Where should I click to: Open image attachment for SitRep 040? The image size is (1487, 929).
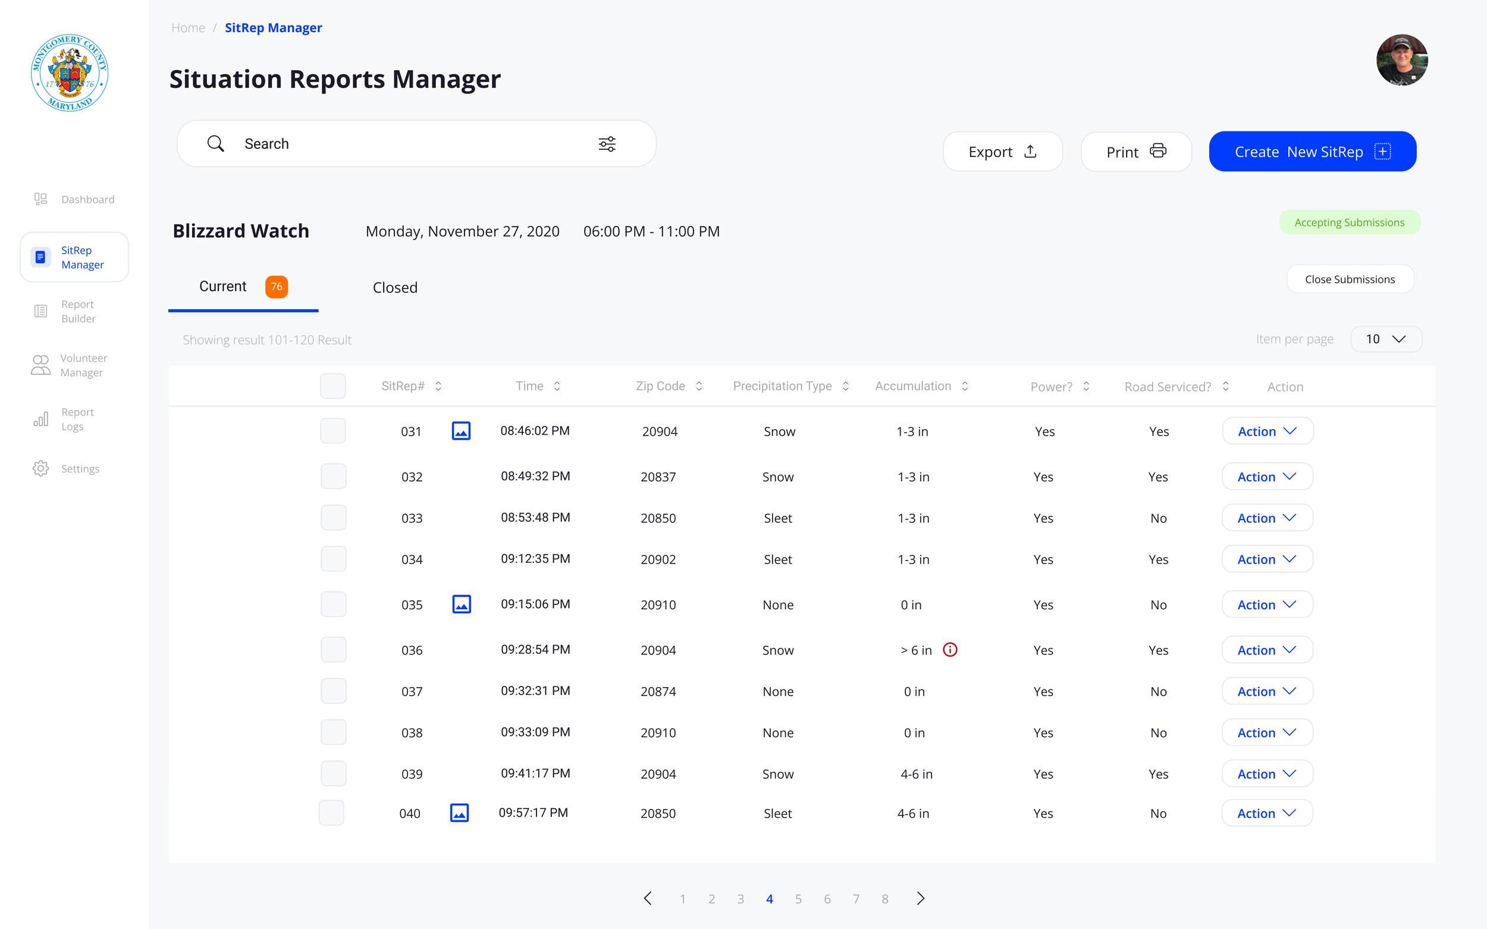click(459, 813)
